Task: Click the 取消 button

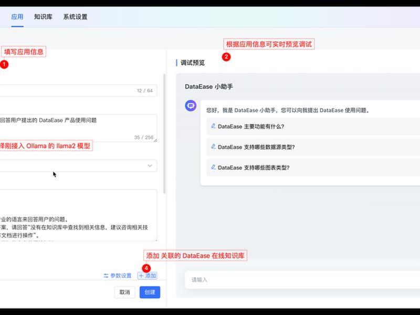Action: tap(124, 292)
